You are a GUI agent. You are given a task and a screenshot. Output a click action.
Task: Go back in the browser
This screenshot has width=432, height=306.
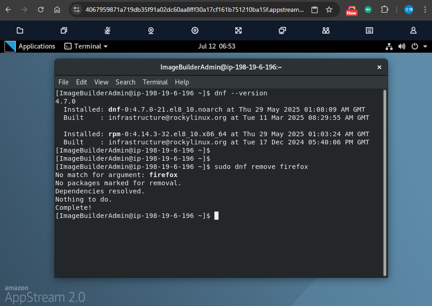(8, 10)
